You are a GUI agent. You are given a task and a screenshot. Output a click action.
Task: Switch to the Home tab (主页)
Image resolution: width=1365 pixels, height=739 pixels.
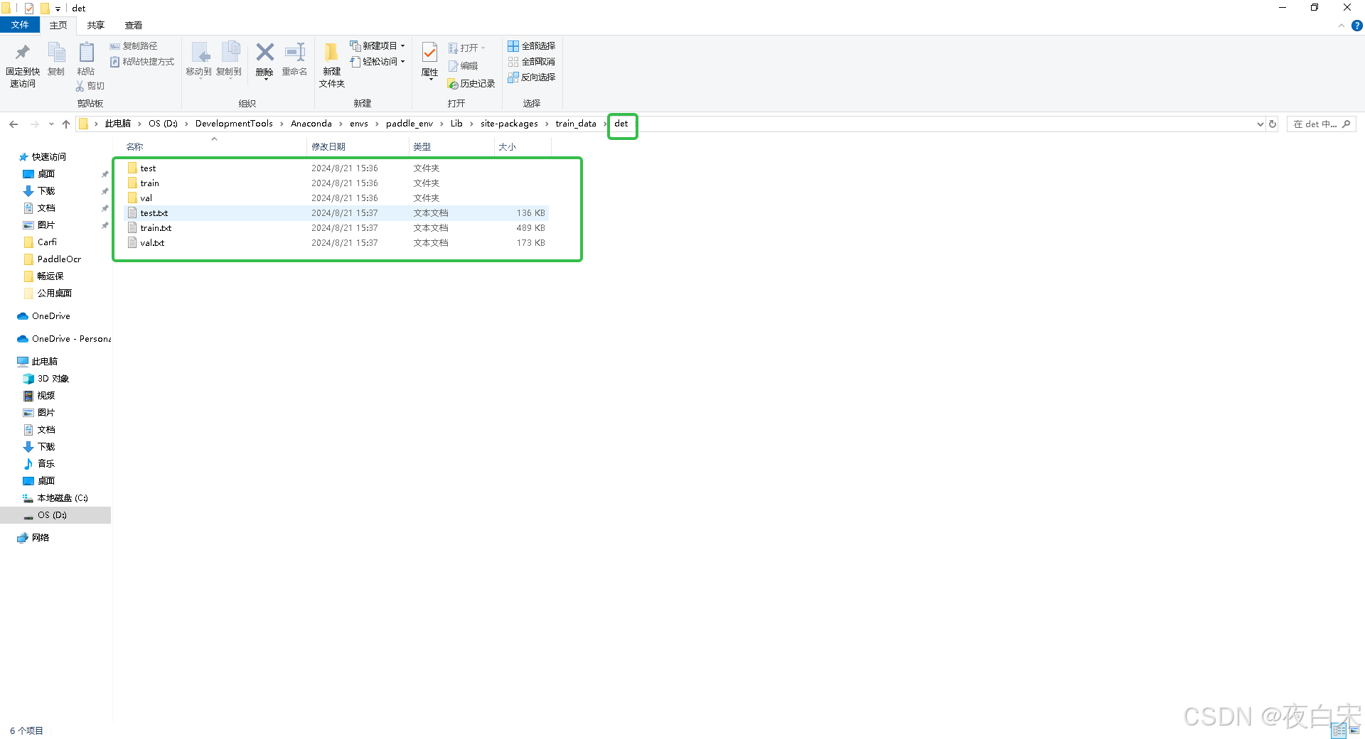(58, 26)
